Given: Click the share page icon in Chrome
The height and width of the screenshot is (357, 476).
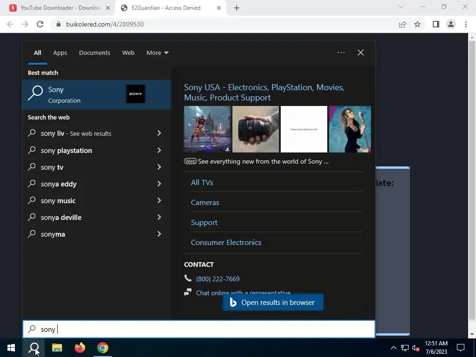Looking at the screenshot, I should [x=403, y=24].
